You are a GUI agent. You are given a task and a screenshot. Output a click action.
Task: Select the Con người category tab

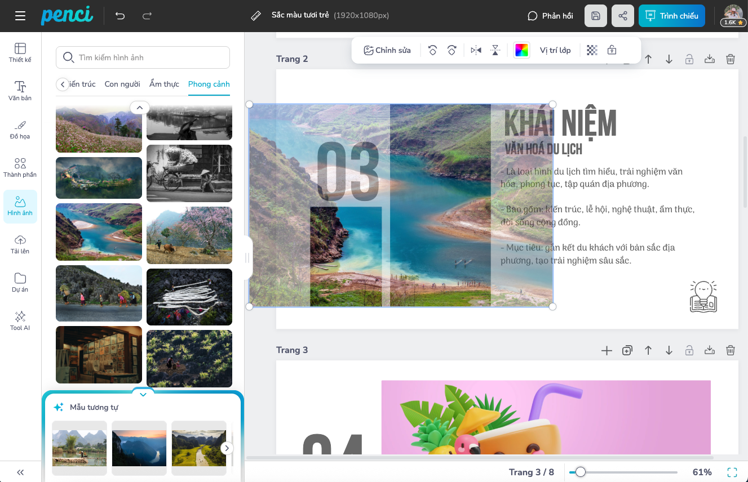pos(122,84)
